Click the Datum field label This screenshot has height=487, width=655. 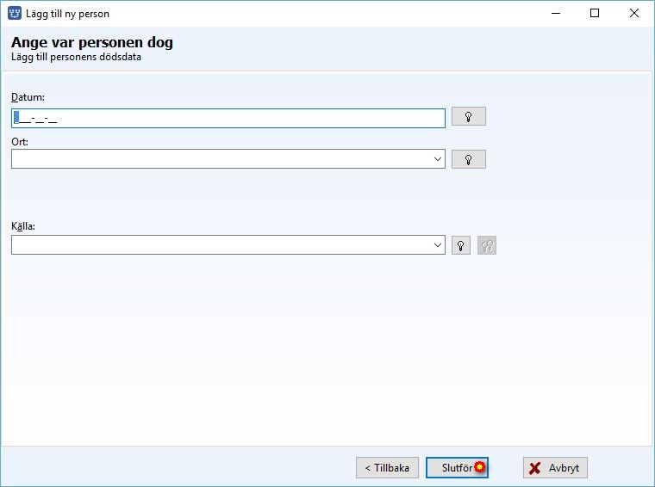28,97
